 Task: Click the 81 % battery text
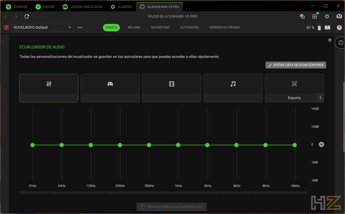(310, 28)
